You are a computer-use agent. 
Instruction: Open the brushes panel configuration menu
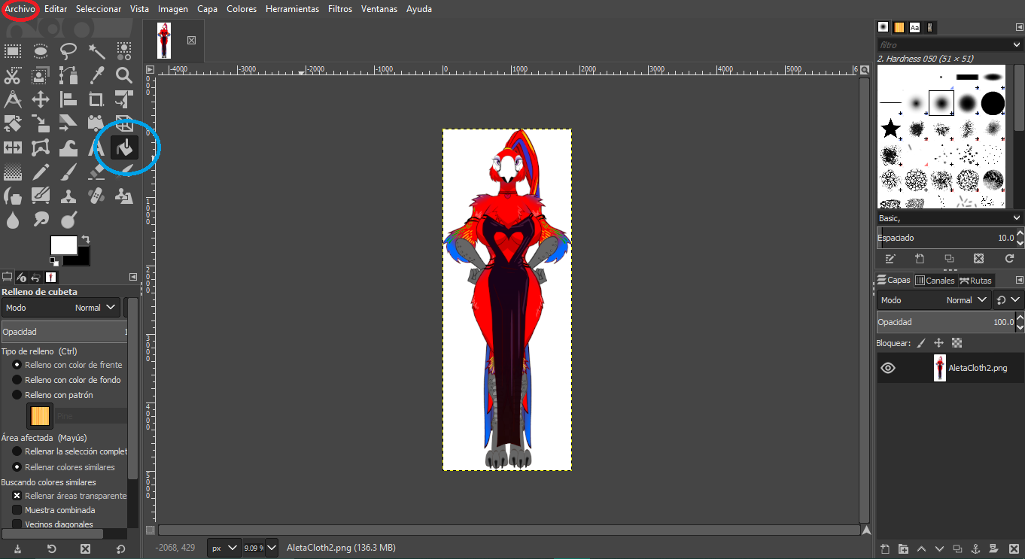1018,27
